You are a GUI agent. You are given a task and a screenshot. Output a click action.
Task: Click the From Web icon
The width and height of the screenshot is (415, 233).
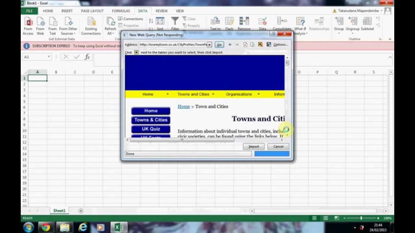pyautogui.click(x=40, y=26)
